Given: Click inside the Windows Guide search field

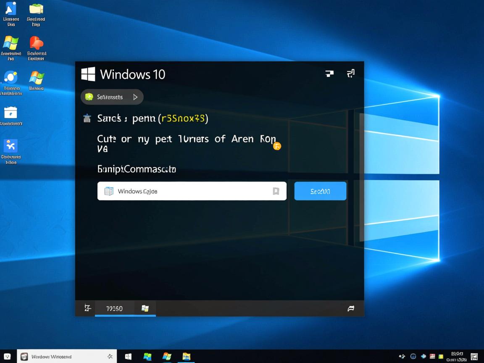Looking at the screenshot, I should tap(189, 191).
